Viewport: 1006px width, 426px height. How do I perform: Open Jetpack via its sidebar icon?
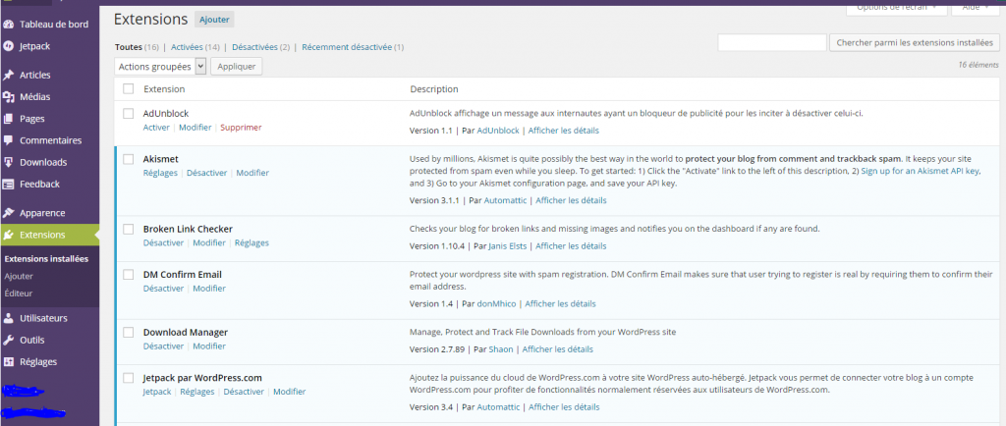(9, 46)
